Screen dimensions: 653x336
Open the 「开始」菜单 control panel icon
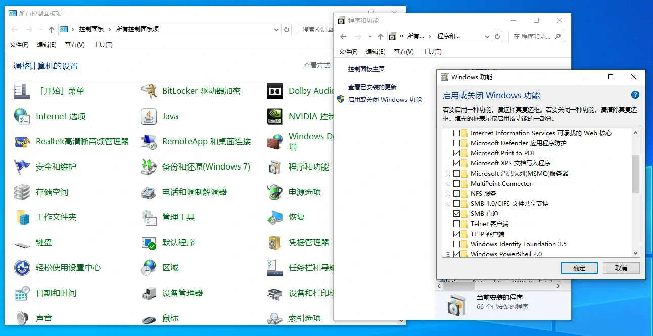(x=22, y=91)
